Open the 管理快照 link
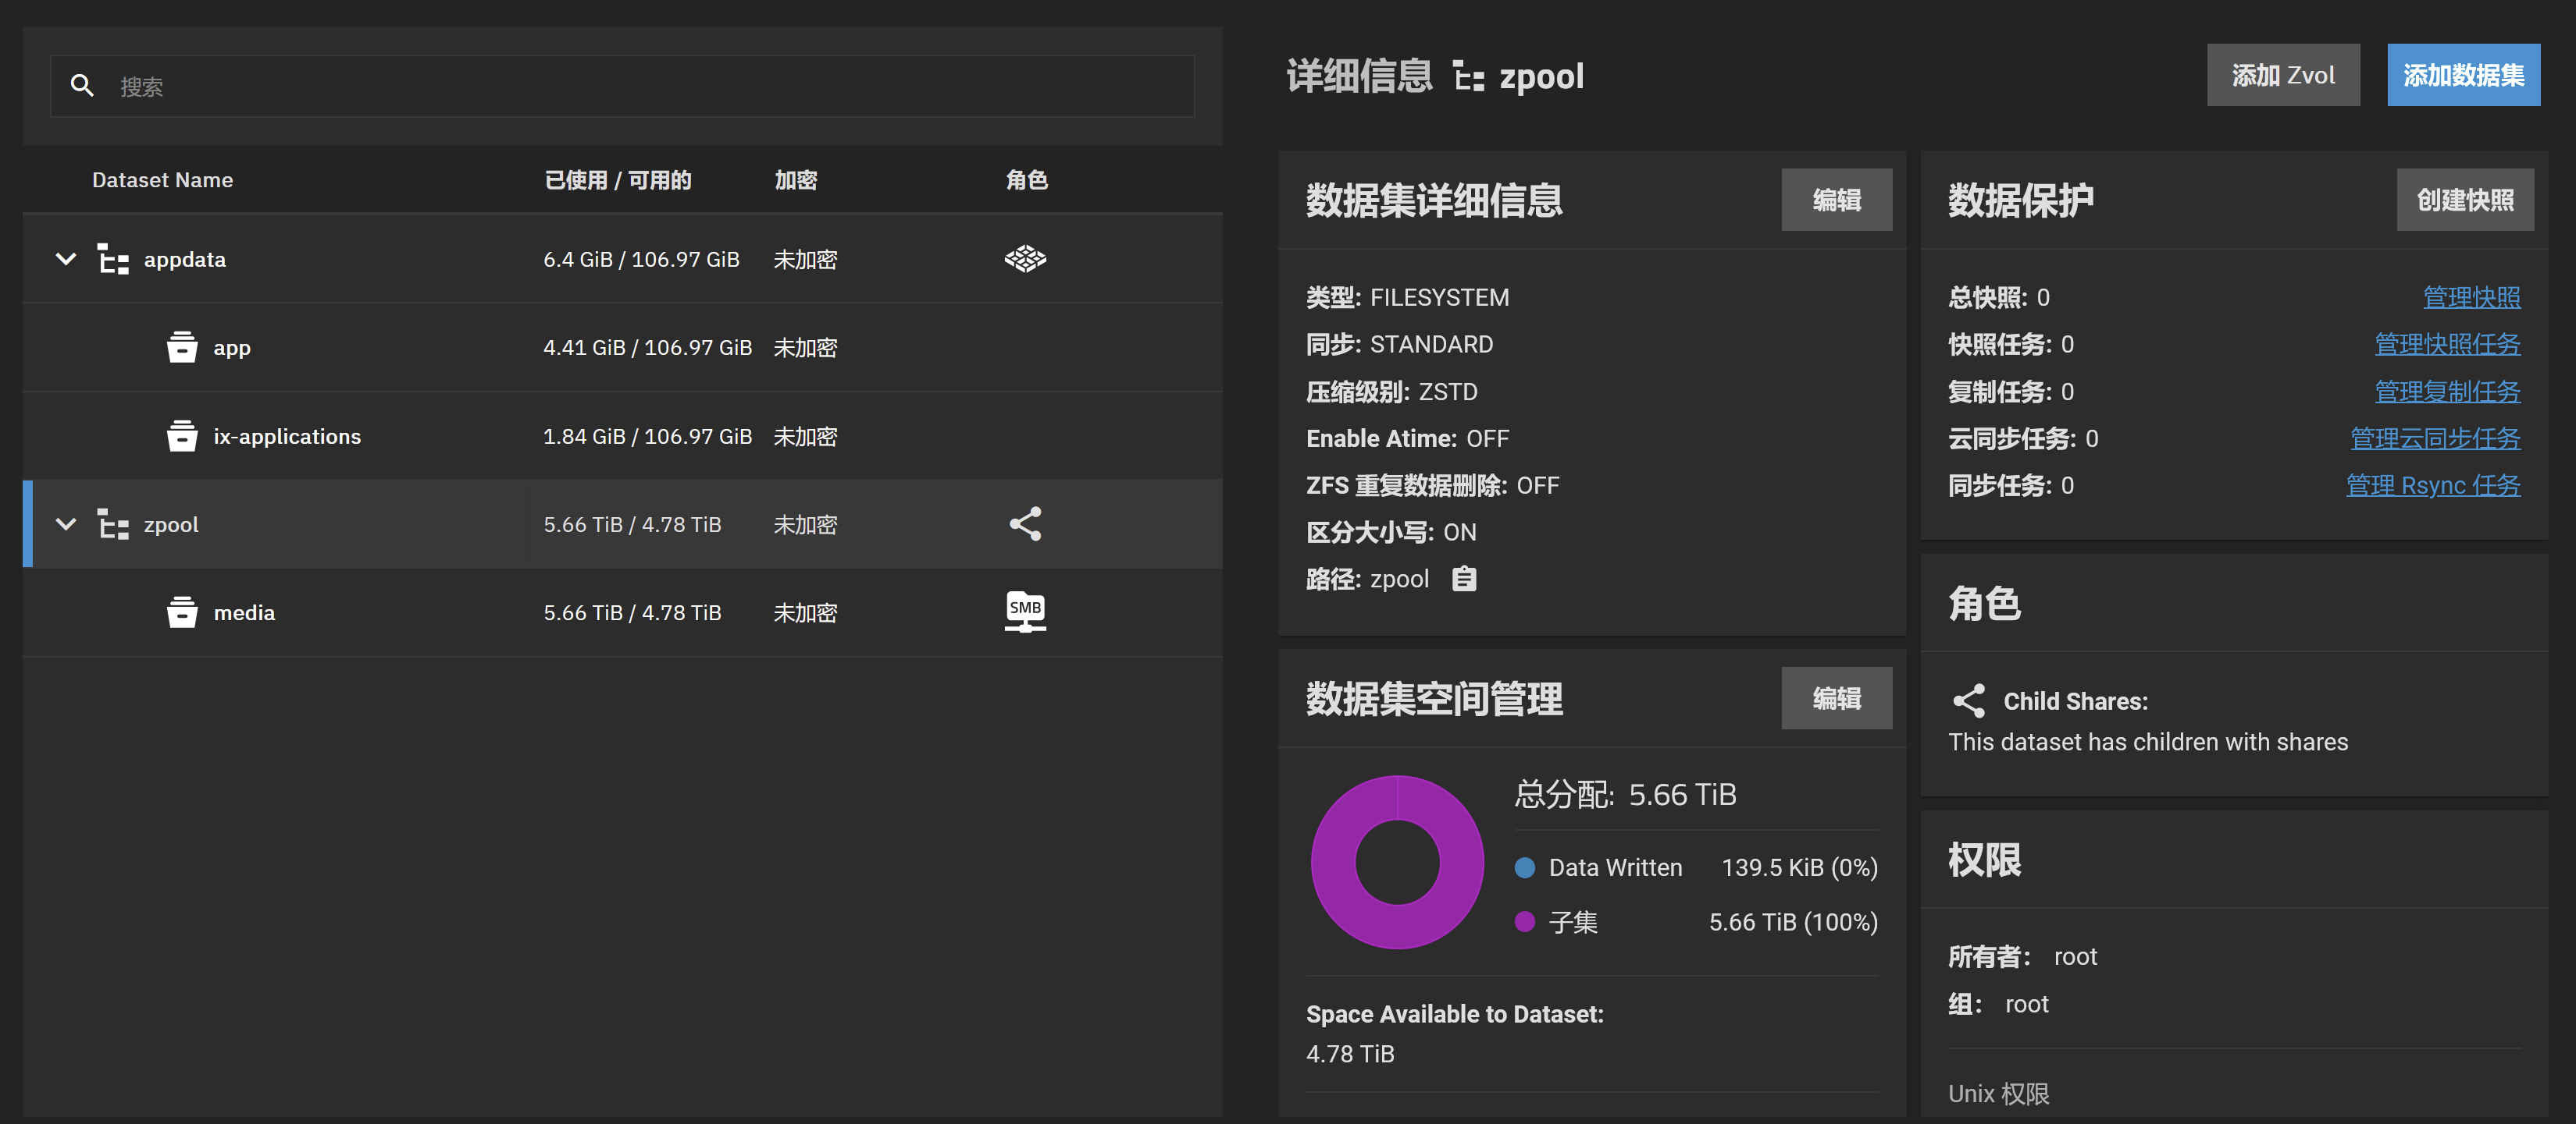 (x=2471, y=298)
